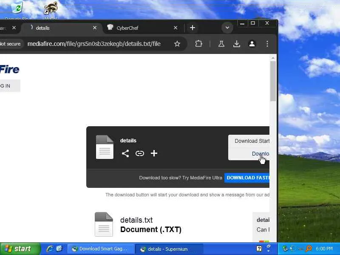
Task: Click the scrollbar up arrow
Action: (273, 58)
